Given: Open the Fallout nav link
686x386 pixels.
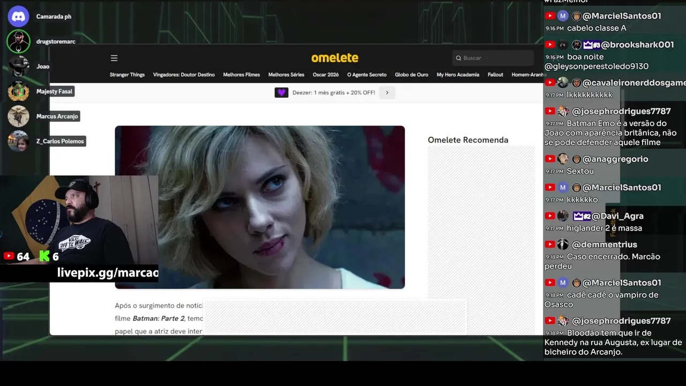Looking at the screenshot, I should [x=495, y=75].
